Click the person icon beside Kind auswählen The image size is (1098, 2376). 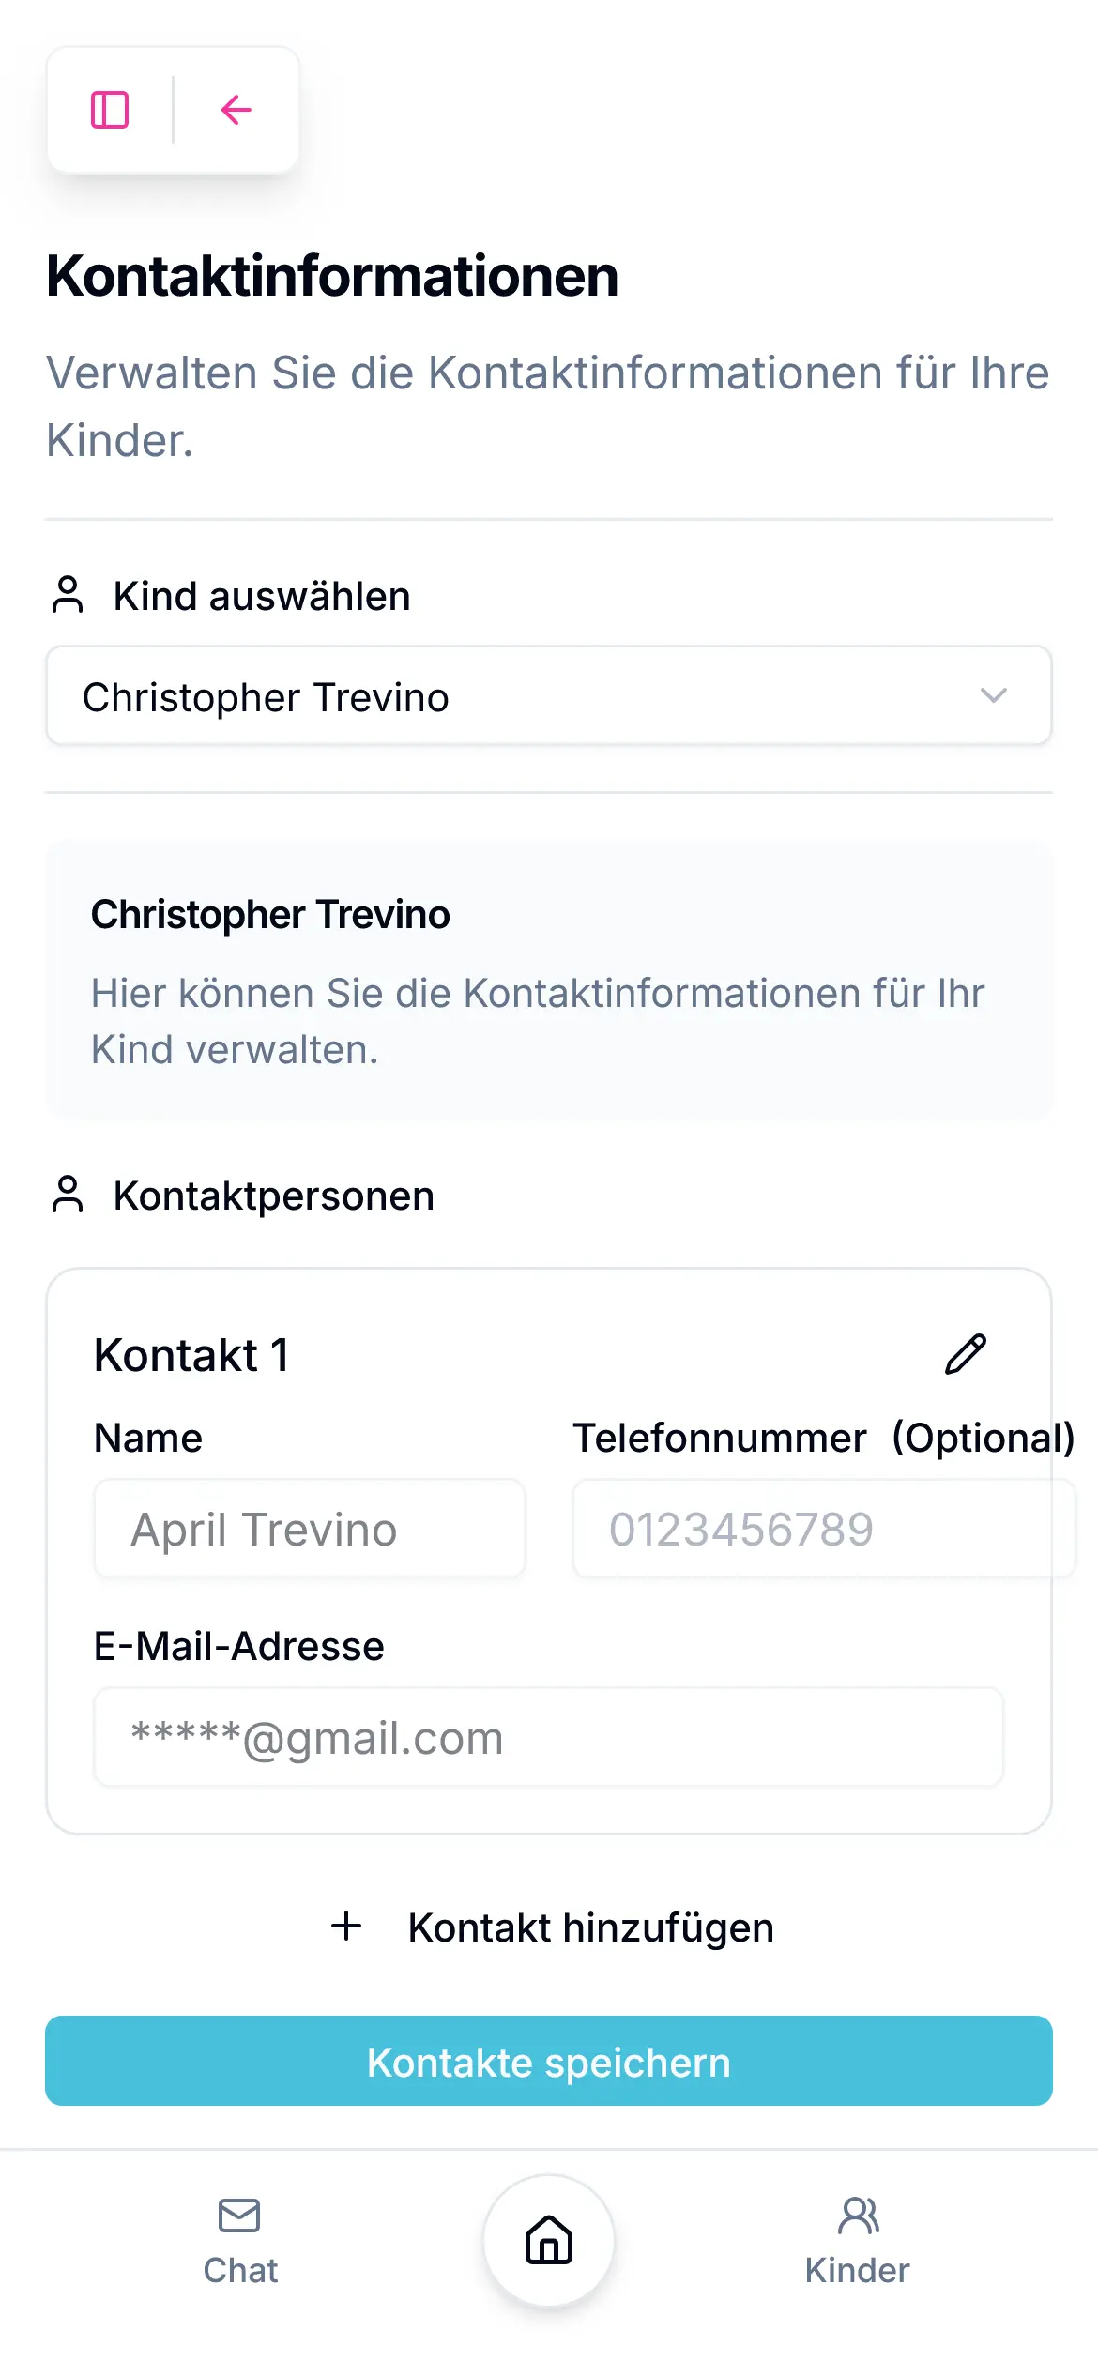(68, 595)
